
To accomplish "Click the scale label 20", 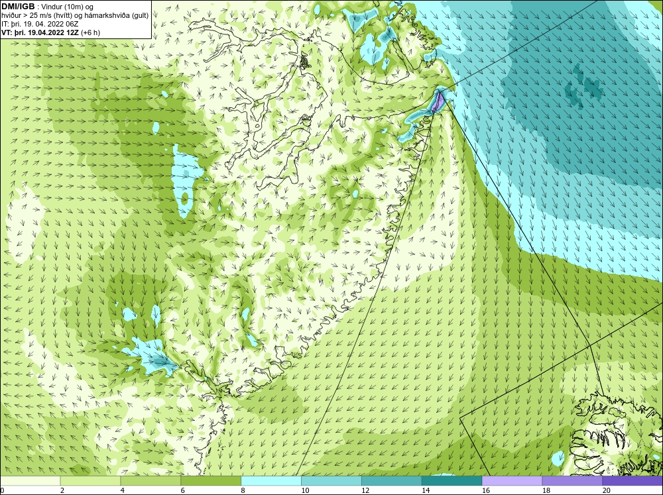I will click(607, 490).
